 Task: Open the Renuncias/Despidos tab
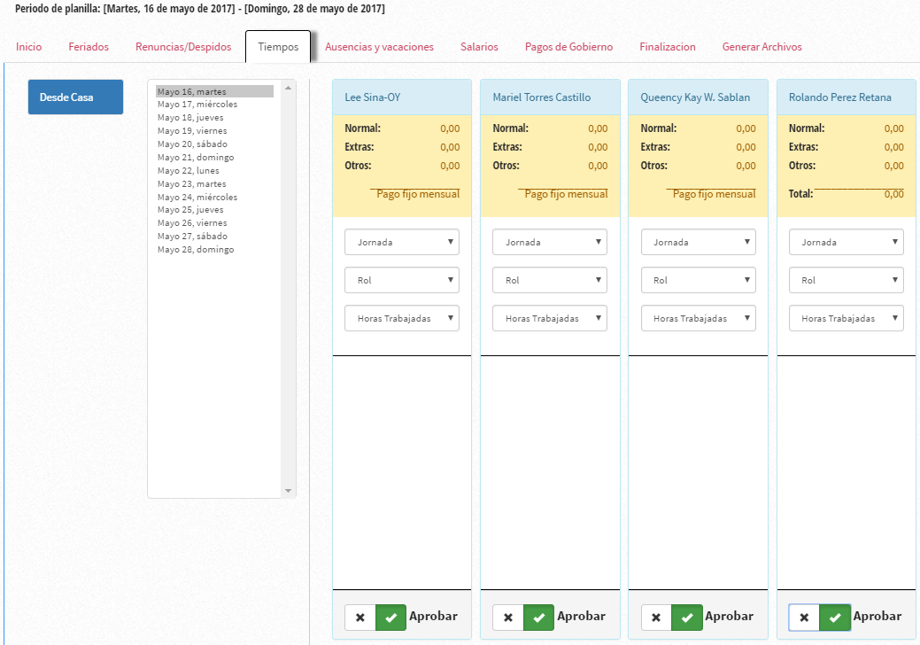click(x=183, y=47)
